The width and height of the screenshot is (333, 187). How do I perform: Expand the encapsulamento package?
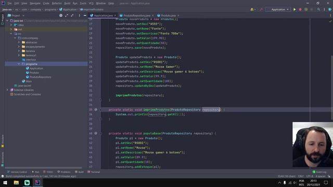pos(19,47)
